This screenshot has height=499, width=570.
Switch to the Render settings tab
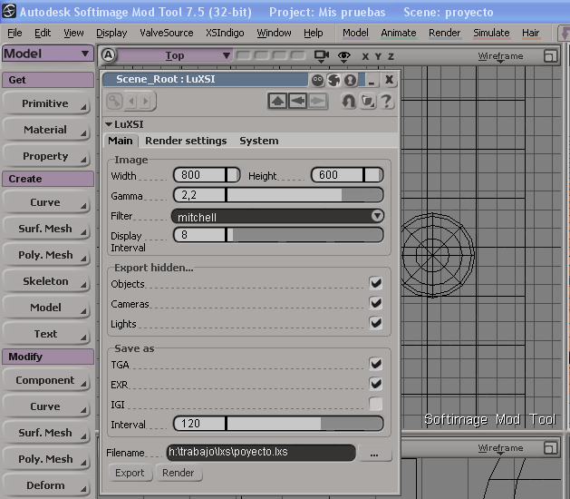(x=186, y=141)
